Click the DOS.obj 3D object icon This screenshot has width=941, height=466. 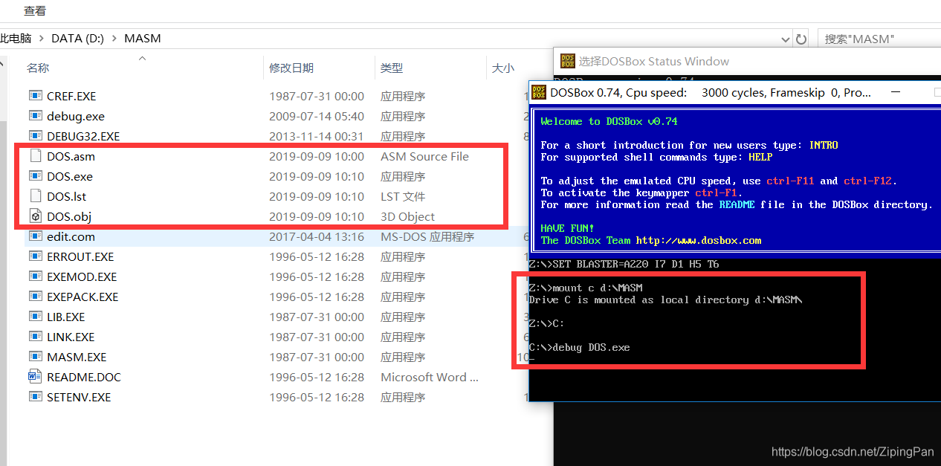point(35,216)
